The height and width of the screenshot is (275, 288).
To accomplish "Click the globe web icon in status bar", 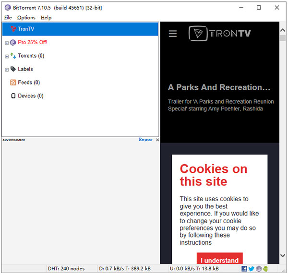I will [x=259, y=269].
